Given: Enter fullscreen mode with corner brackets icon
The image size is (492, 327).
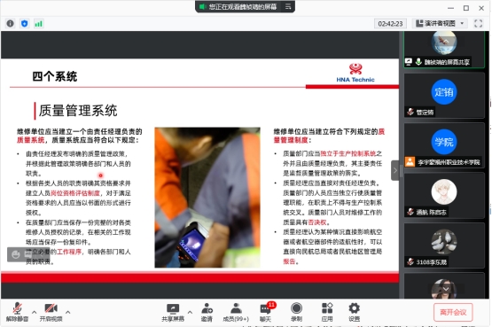Looking at the screenshot, I should click(x=478, y=24).
